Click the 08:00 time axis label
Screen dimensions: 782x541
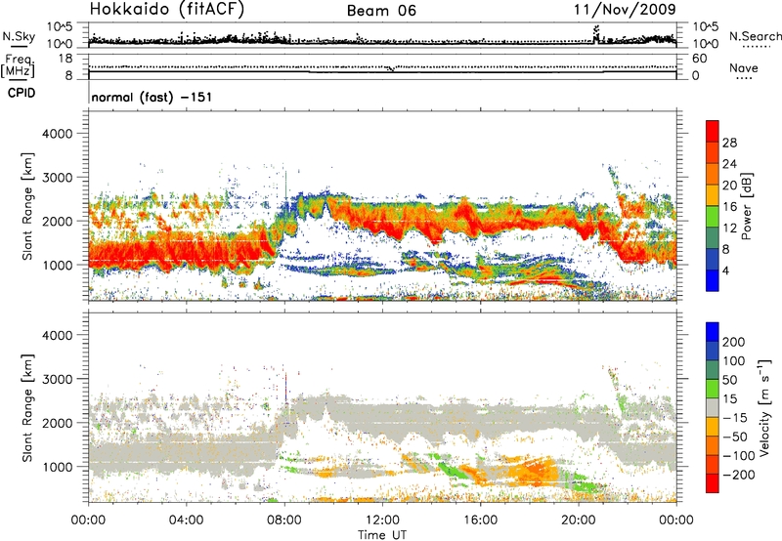284,520
